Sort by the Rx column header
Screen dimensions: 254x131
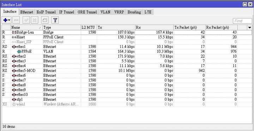[x=155, y=28]
